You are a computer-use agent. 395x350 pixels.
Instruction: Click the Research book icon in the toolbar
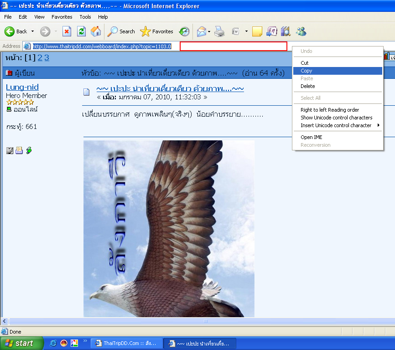coord(286,31)
